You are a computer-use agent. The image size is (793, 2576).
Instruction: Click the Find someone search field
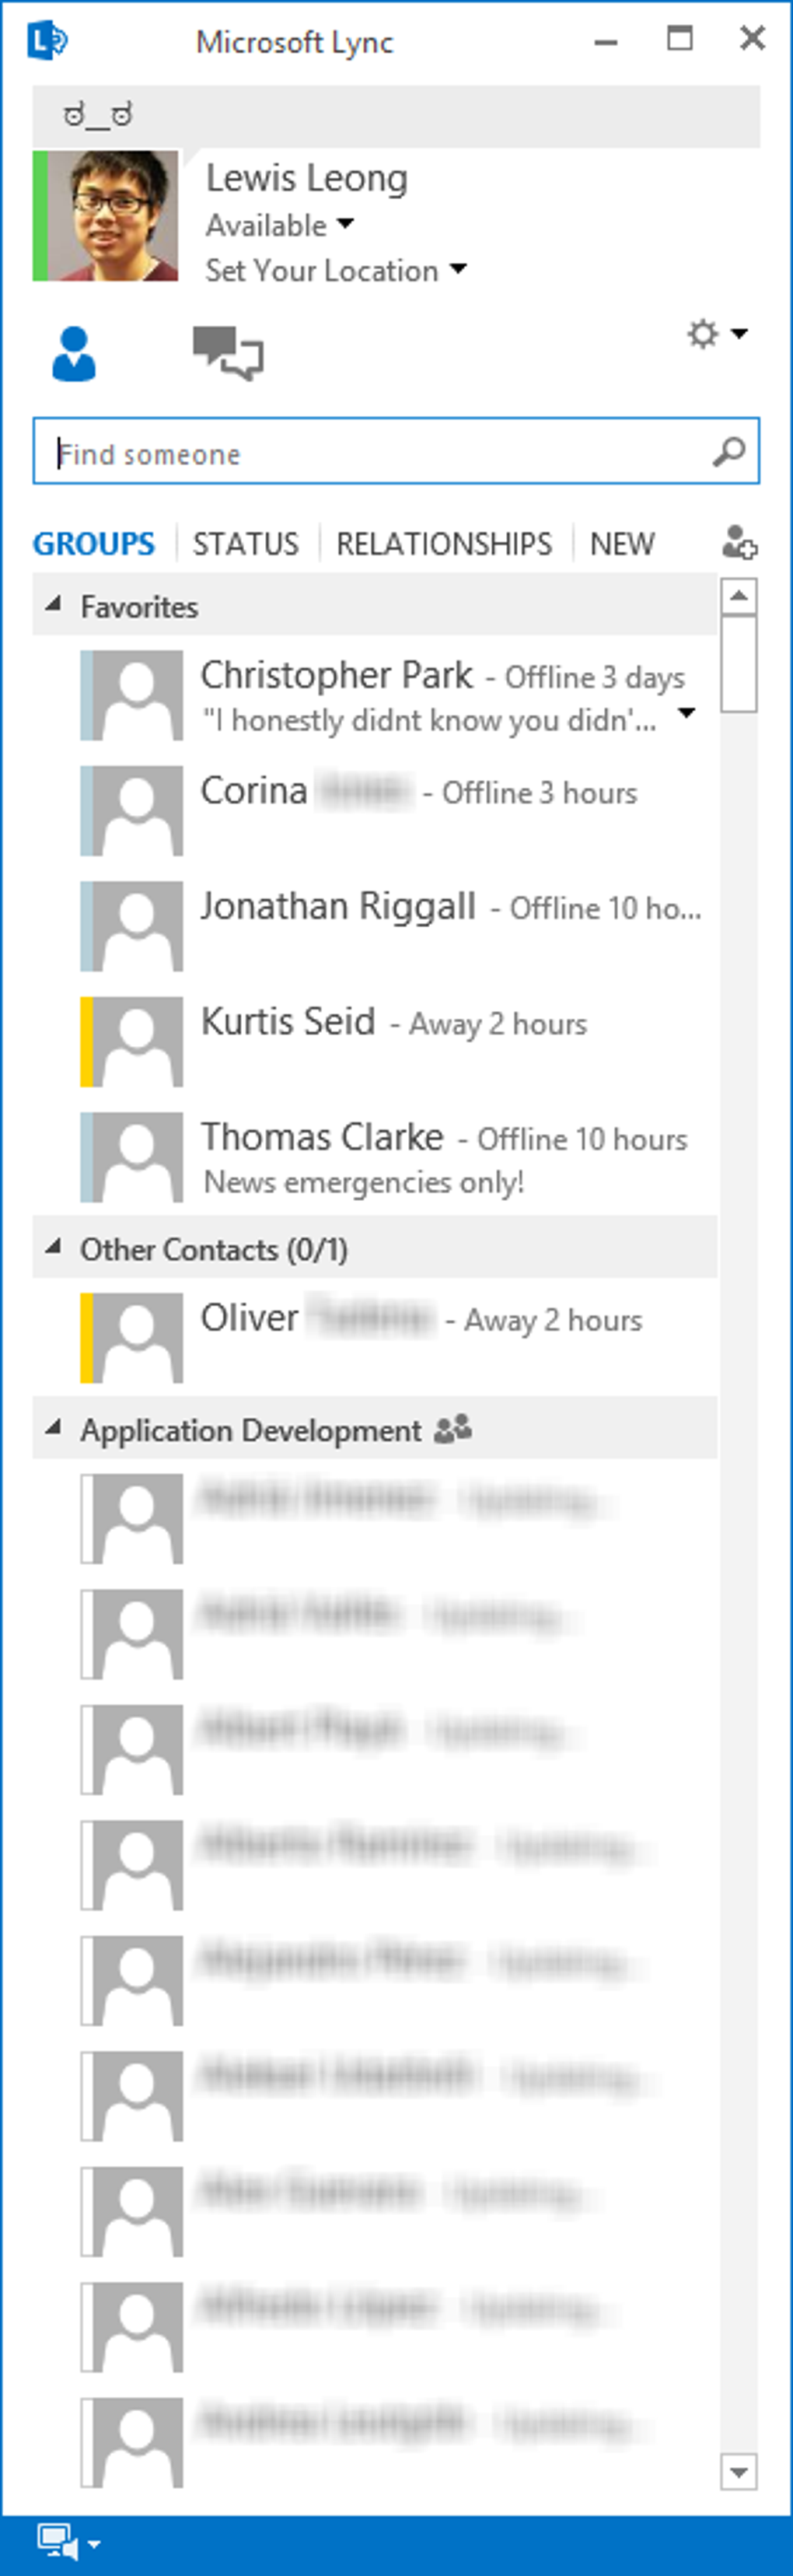(x=396, y=451)
